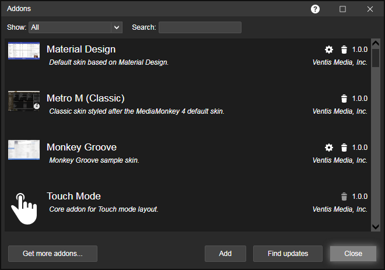Maximize the Addons dialog window
This screenshot has width=385, height=270.
coord(342,9)
